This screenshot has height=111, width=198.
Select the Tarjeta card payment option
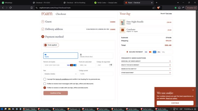[61, 55]
